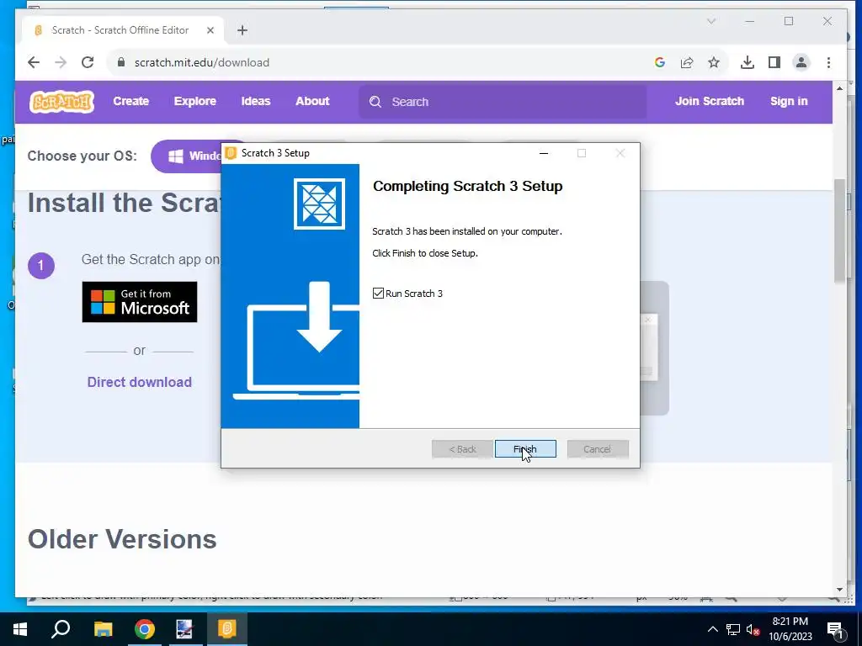Click the Scratch logo in the site header
862x646 pixels.
coord(61,102)
